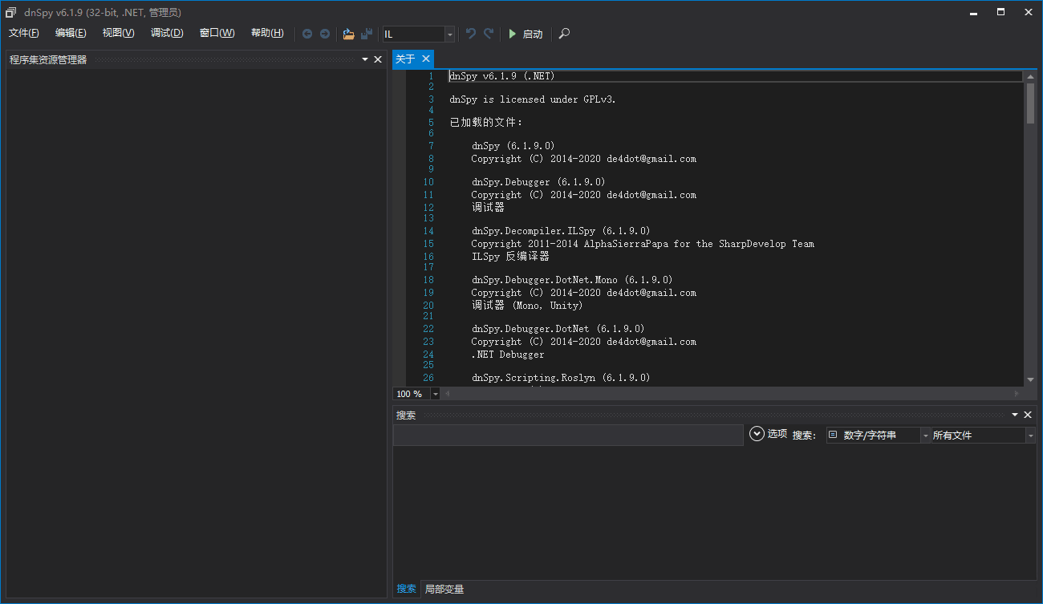Screen dimensions: 1043x604
Task: Open the 视图(V) menu
Action: [x=119, y=33]
